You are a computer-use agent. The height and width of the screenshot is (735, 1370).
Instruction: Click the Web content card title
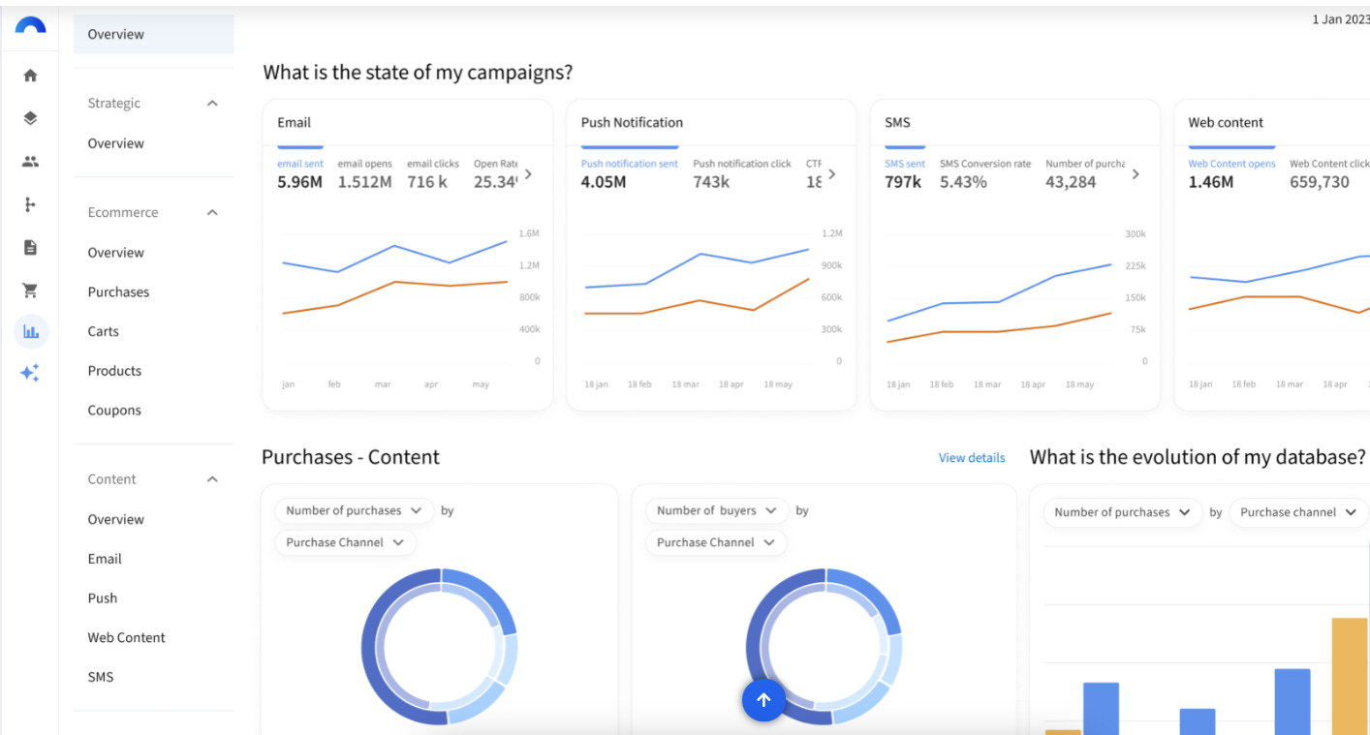[1227, 123]
